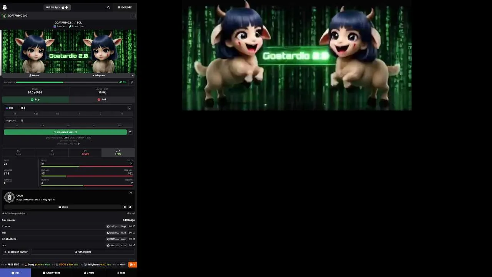Click the buys versus sells ratio bar

pyautogui.click(x=87, y=166)
